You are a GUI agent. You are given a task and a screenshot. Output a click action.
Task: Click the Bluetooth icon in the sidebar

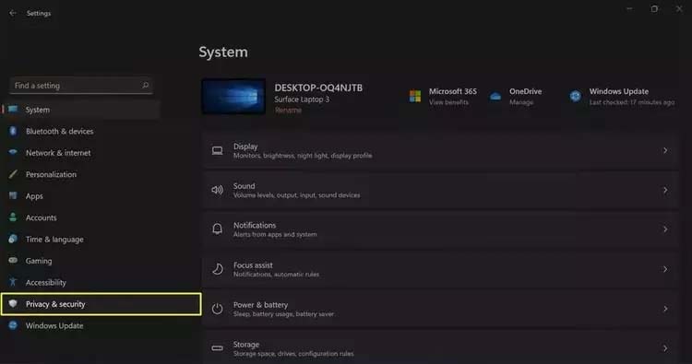[13, 131]
